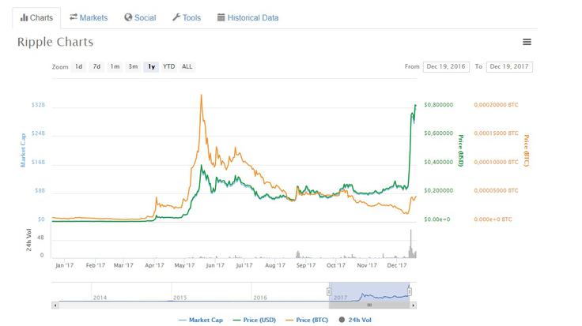The height and width of the screenshot is (326, 582).
Task: Open the chart hamburger menu
Action: pos(527,42)
